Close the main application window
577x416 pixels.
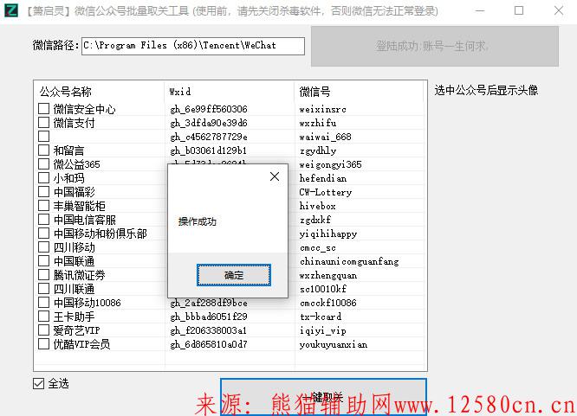557,11
